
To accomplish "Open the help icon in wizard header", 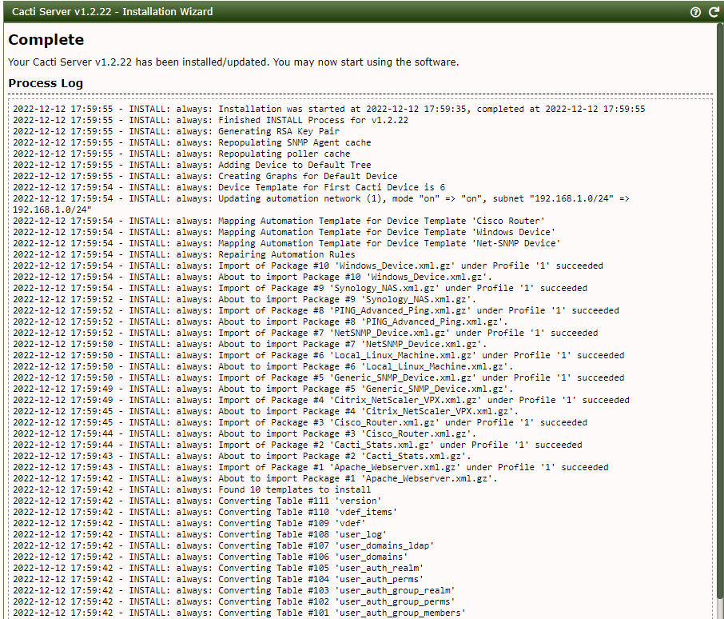I will click(x=695, y=12).
